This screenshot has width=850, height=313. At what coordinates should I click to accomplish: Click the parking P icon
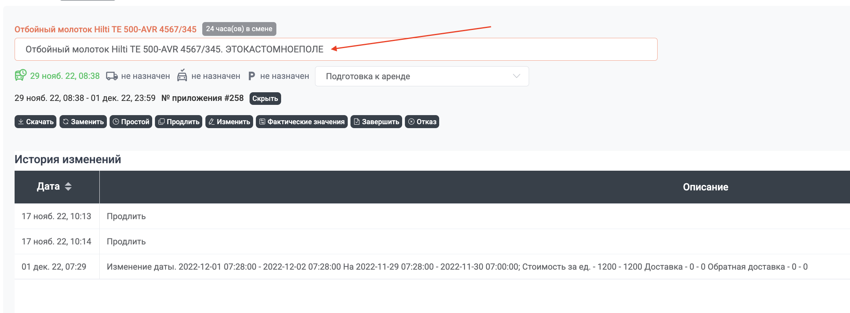(x=252, y=76)
